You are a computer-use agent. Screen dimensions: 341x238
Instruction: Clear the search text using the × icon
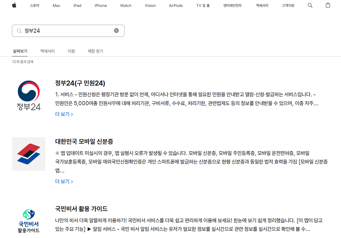click(116, 30)
